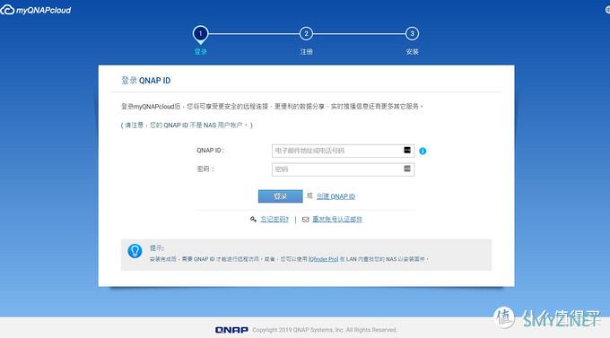Click the lightbulb tip icon
Viewport: 610px width, 338px height.
point(135,251)
